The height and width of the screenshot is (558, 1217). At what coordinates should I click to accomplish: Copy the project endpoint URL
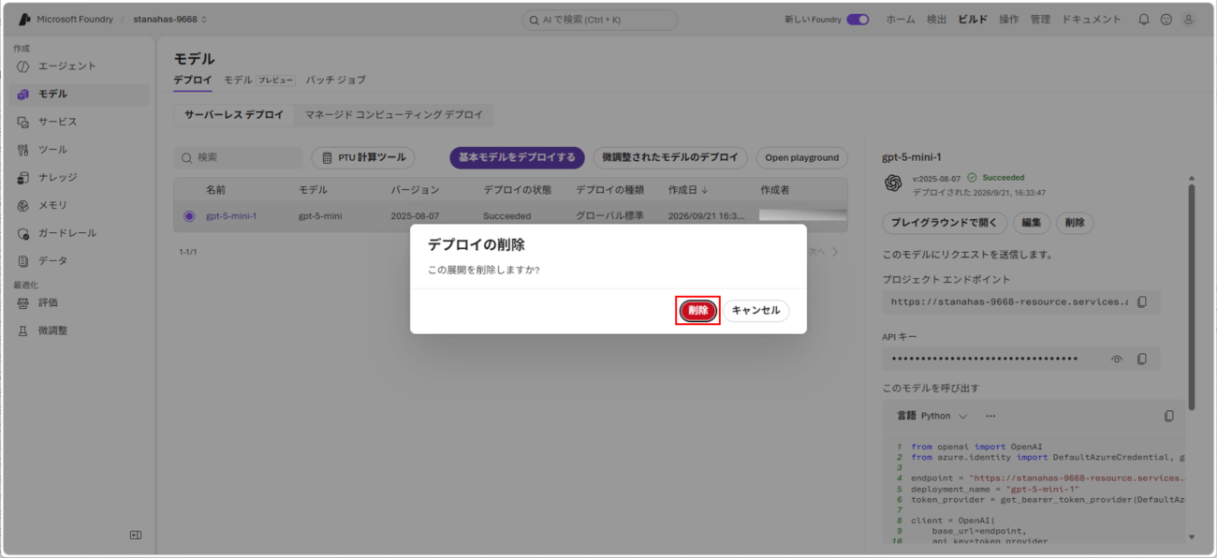coord(1142,302)
